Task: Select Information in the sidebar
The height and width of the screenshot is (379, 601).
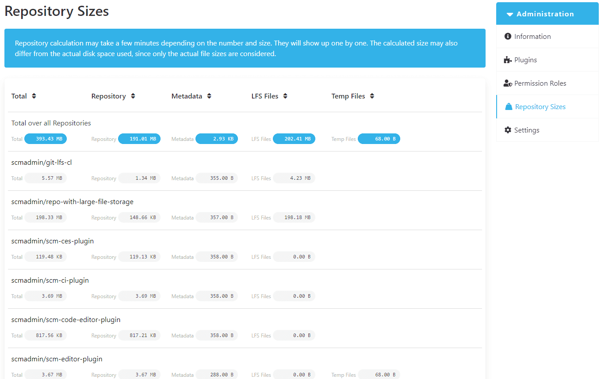Action: click(x=532, y=36)
